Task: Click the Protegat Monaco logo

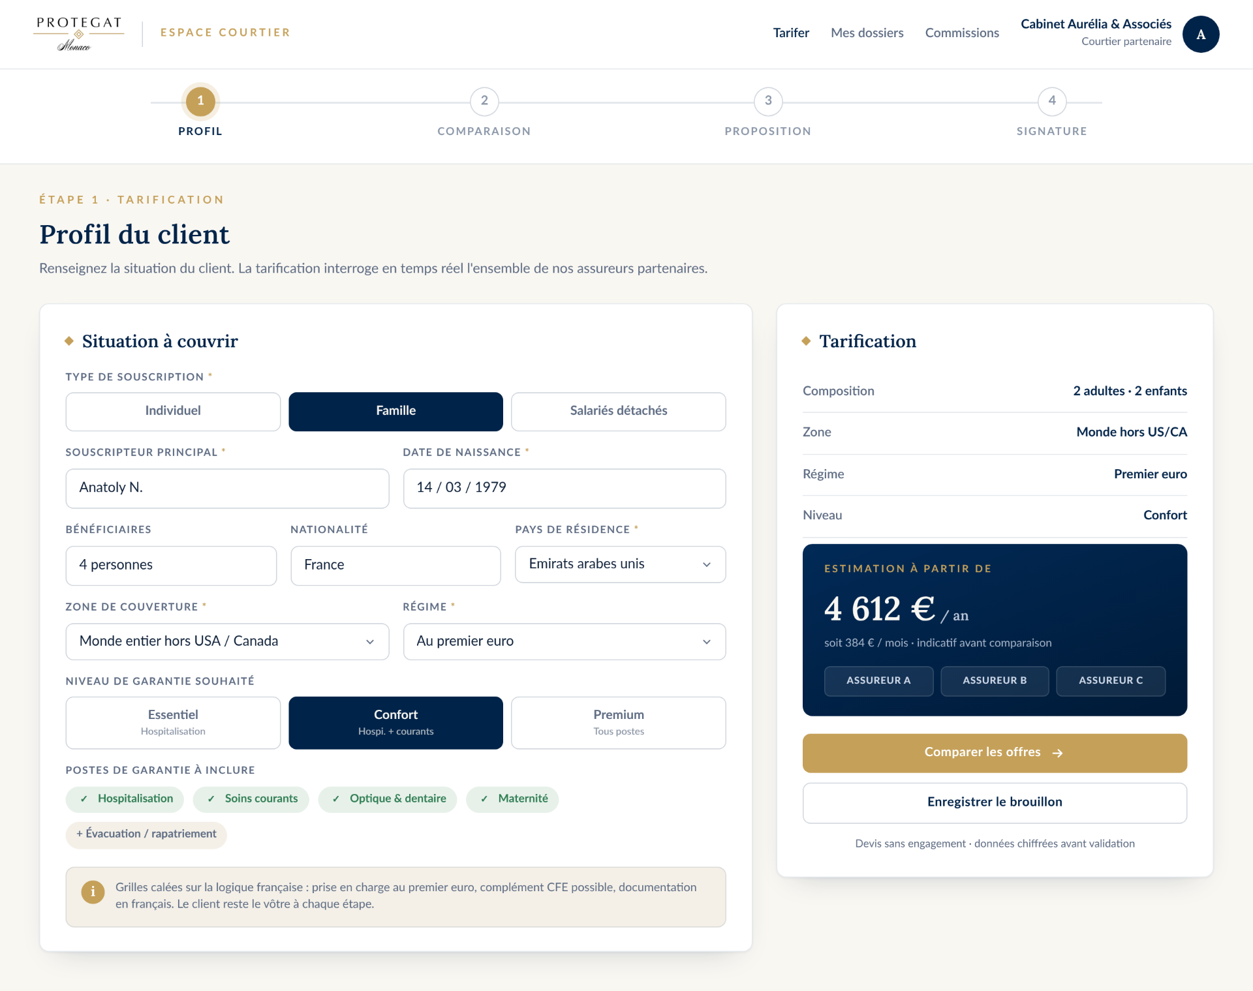Action: click(79, 34)
